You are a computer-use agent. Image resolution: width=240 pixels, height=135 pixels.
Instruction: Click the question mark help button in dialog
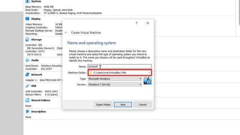click(136, 23)
